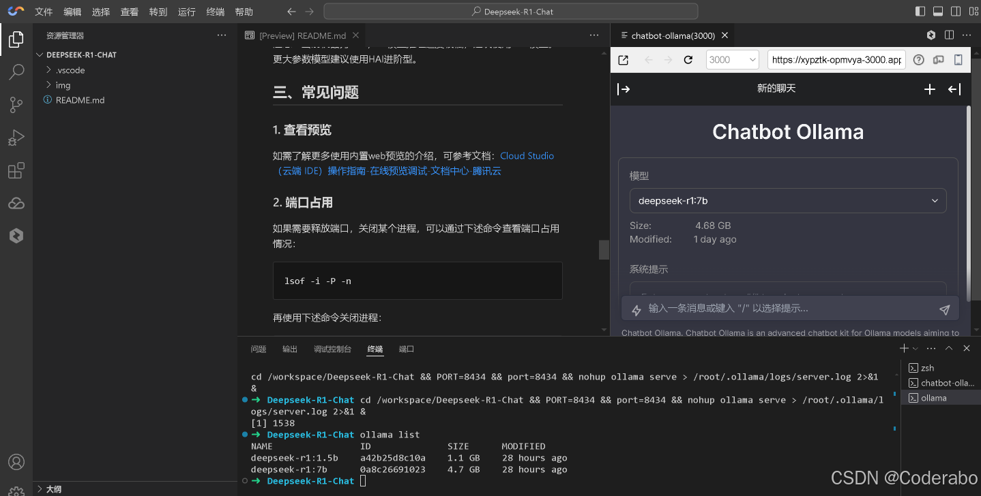
Task: Switch to the 输出 panel tab
Action: click(290, 349)
